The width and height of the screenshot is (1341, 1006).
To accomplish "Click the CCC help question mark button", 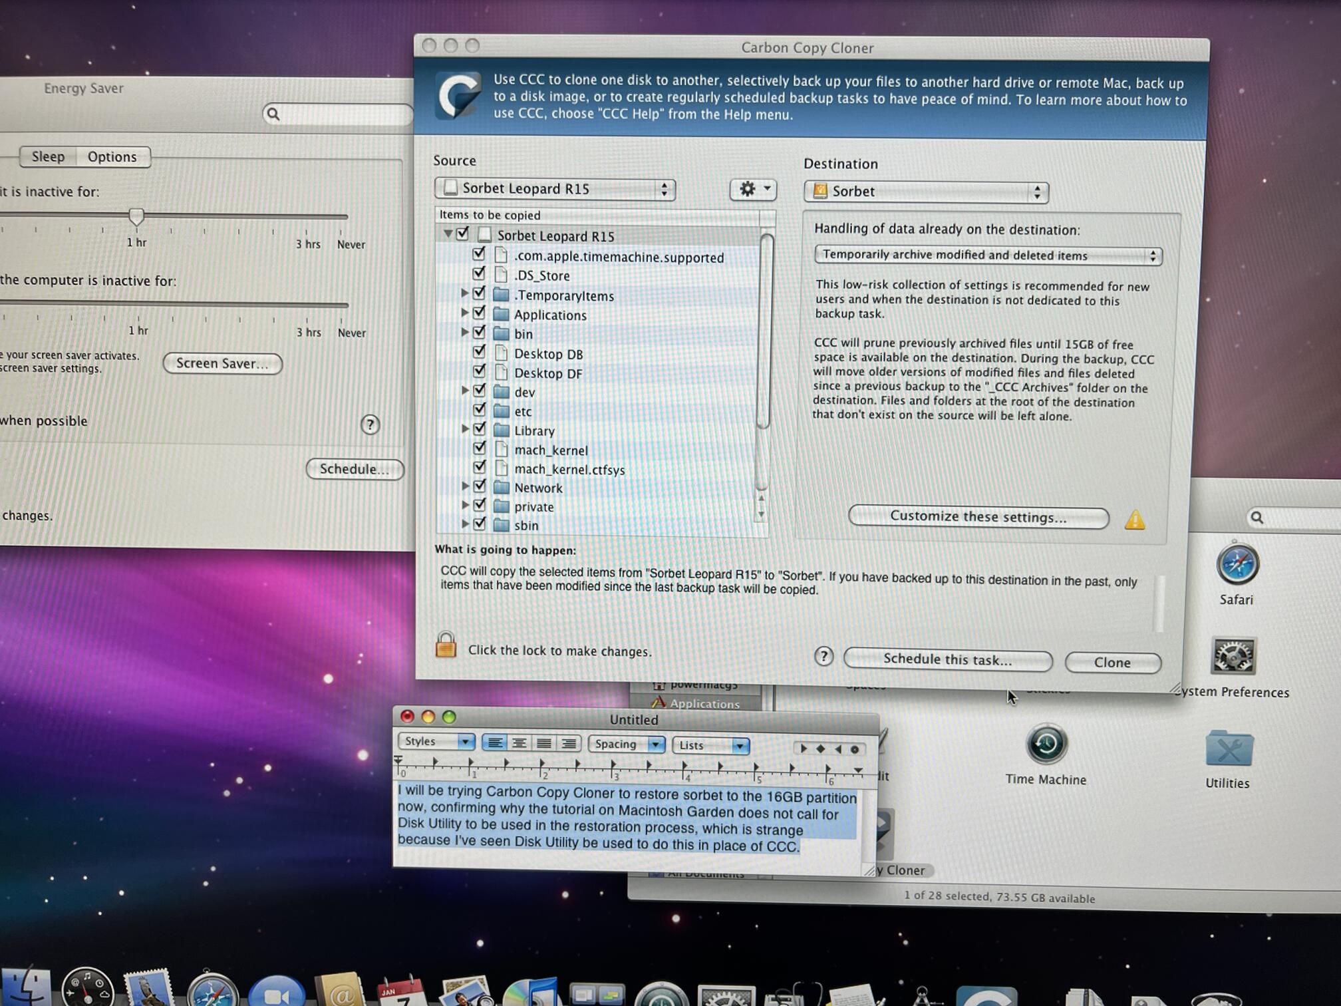I will pyautogui.click(x=823, y=657).
